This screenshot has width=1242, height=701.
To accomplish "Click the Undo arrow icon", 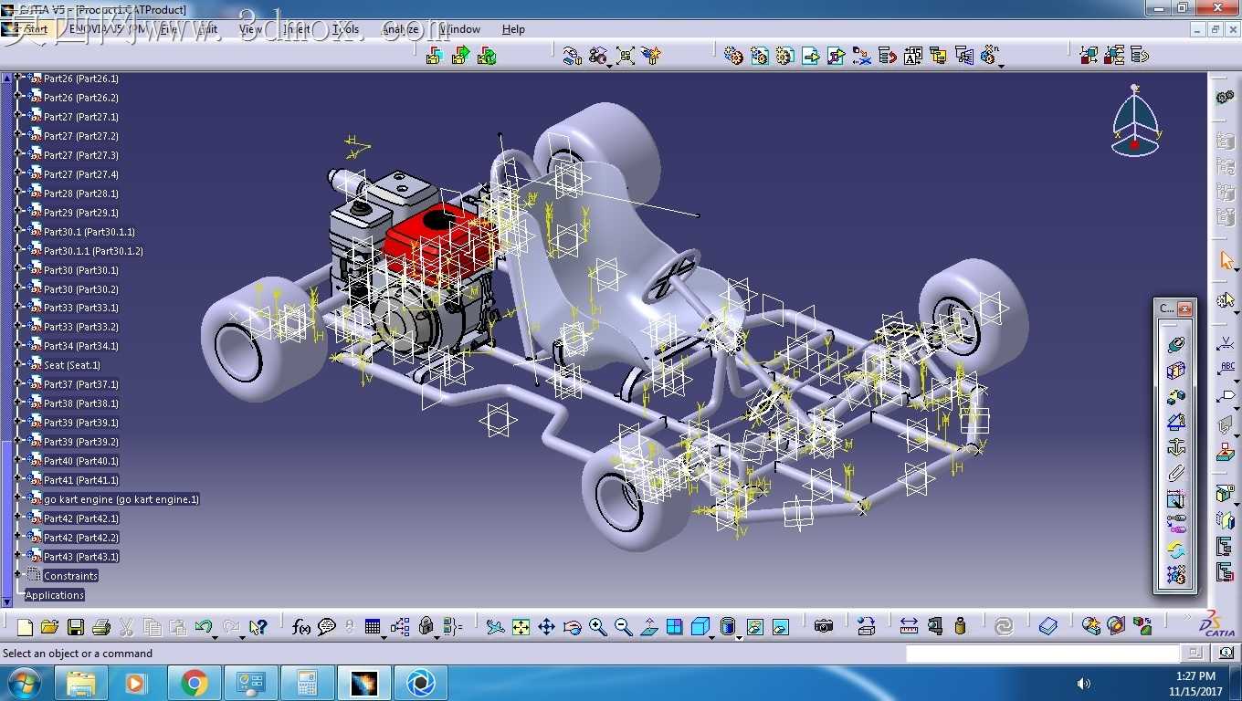I will (204, 627).
